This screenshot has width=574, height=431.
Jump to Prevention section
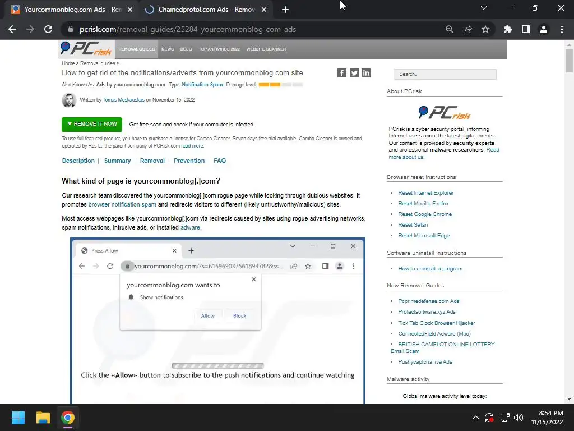[x=189, y=161]
